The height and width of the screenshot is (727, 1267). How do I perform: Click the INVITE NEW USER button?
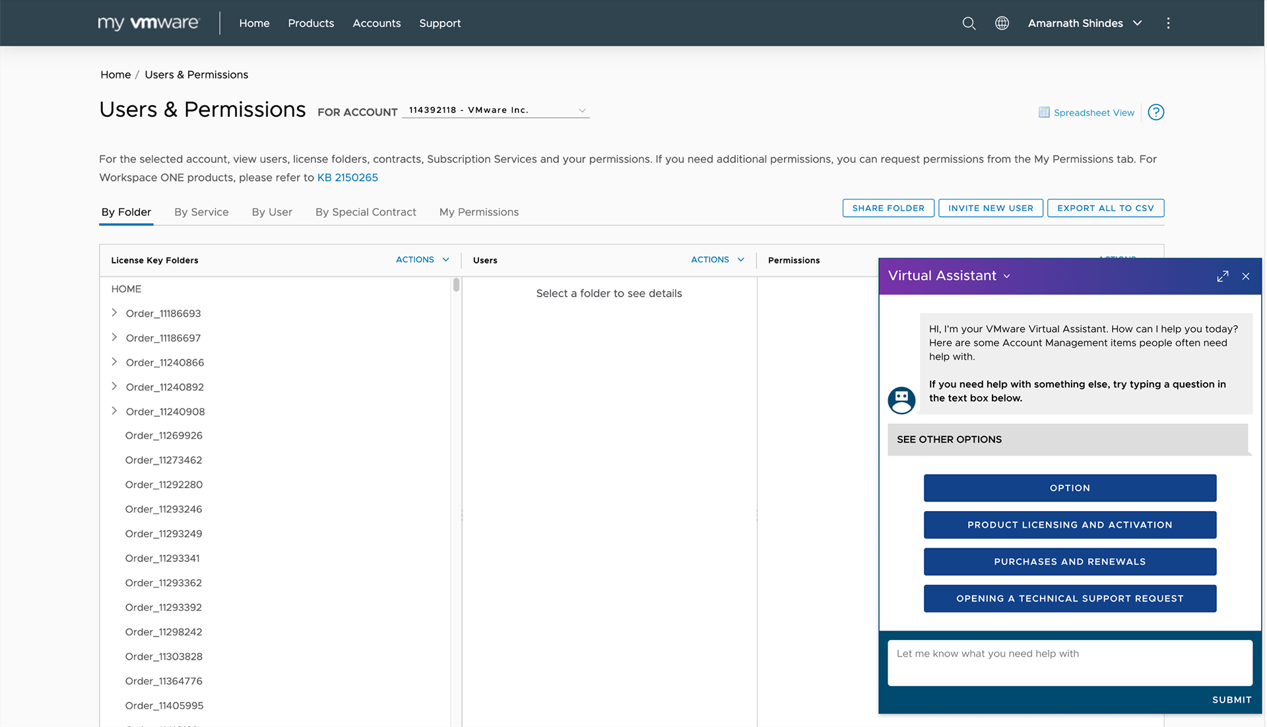click(991, 208)
